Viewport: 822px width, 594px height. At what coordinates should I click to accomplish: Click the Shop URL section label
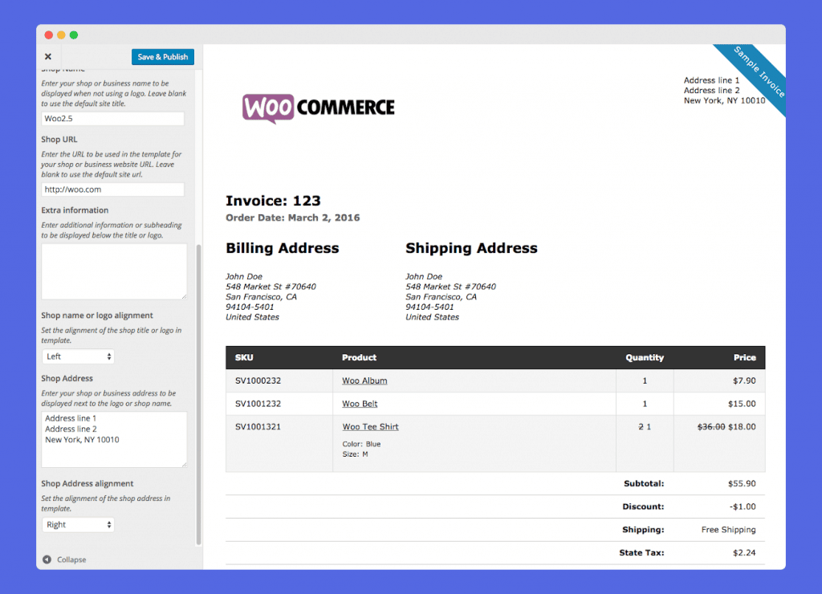point(59,140)
